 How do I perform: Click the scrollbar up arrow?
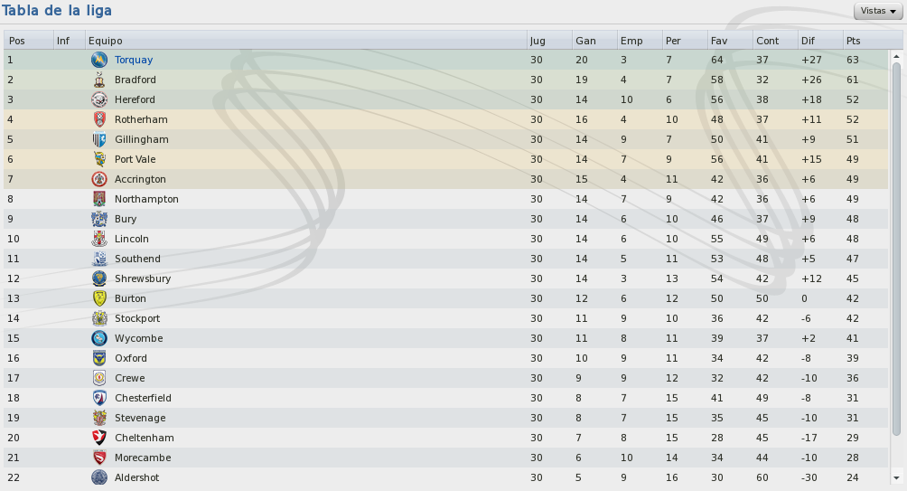(896, 57)
